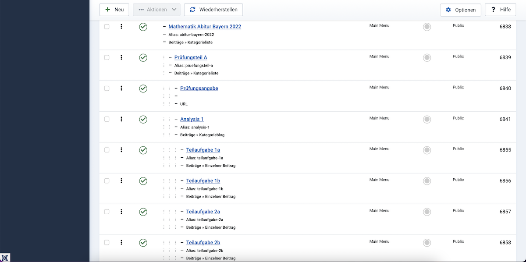Viewport: 526px width, 262px height.
Task: Open the Optionen settings
Action: tap(460, 10)
